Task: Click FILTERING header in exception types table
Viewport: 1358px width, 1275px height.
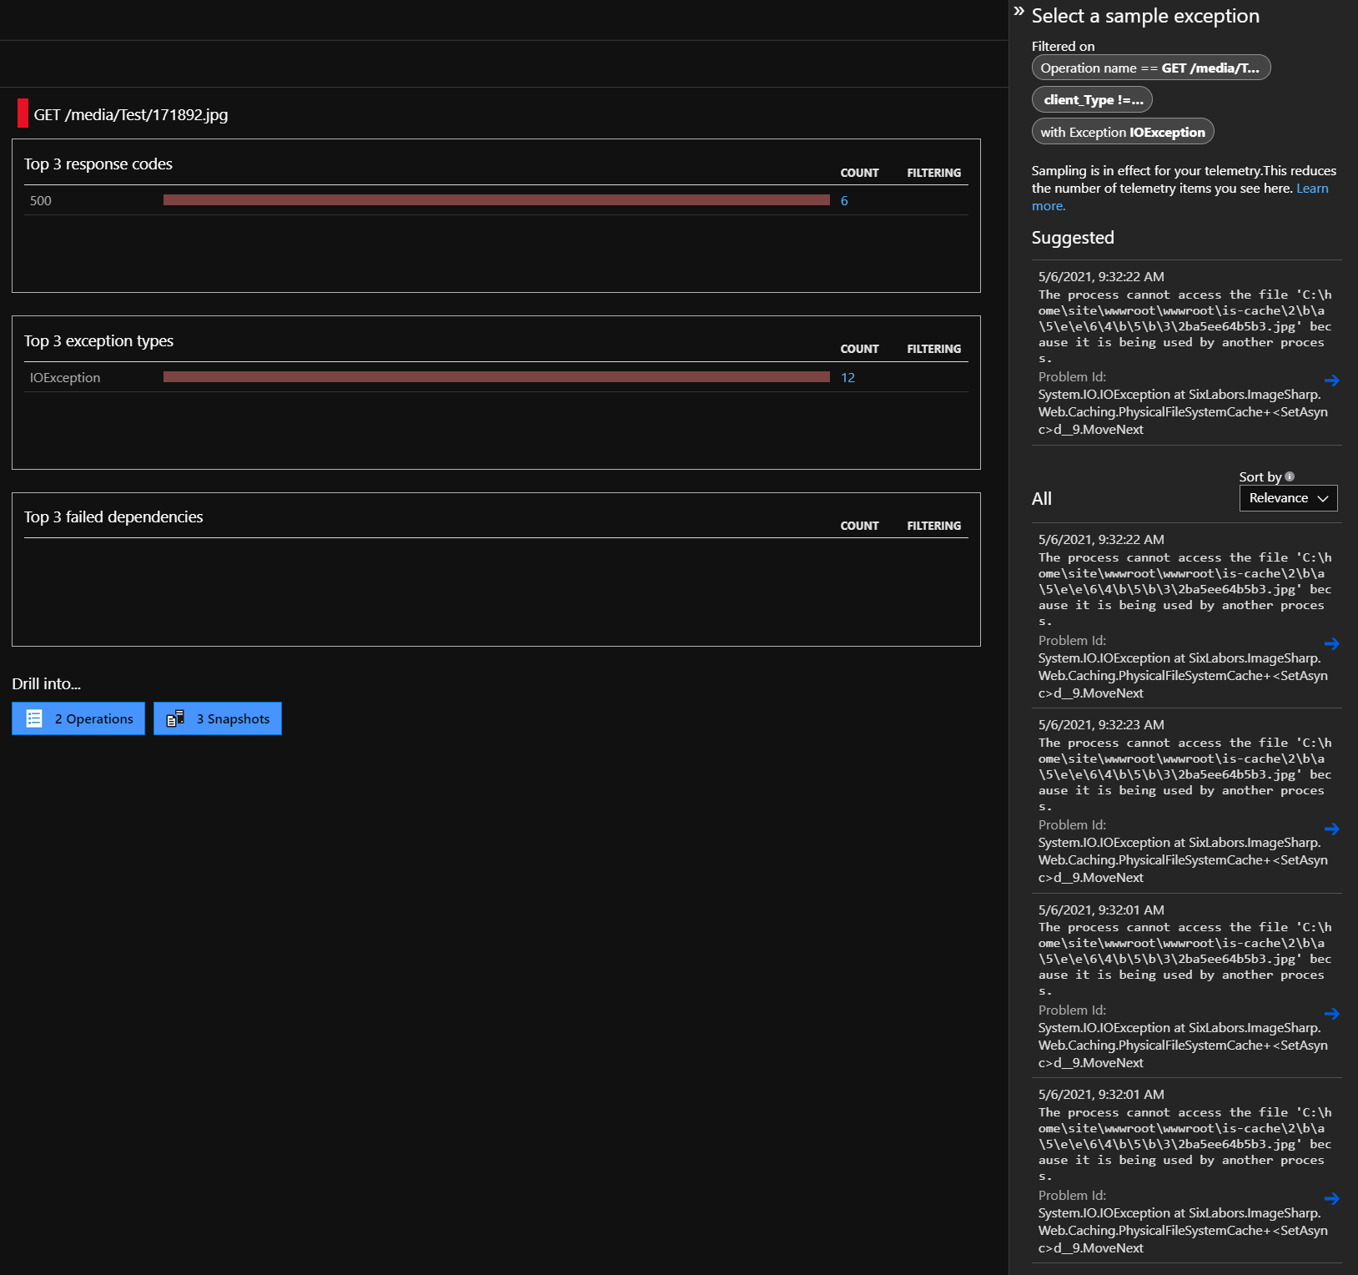Action: coord(933,349)
